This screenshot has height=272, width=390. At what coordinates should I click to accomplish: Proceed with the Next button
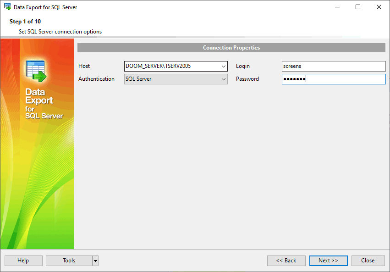click(x=328, y=261)
